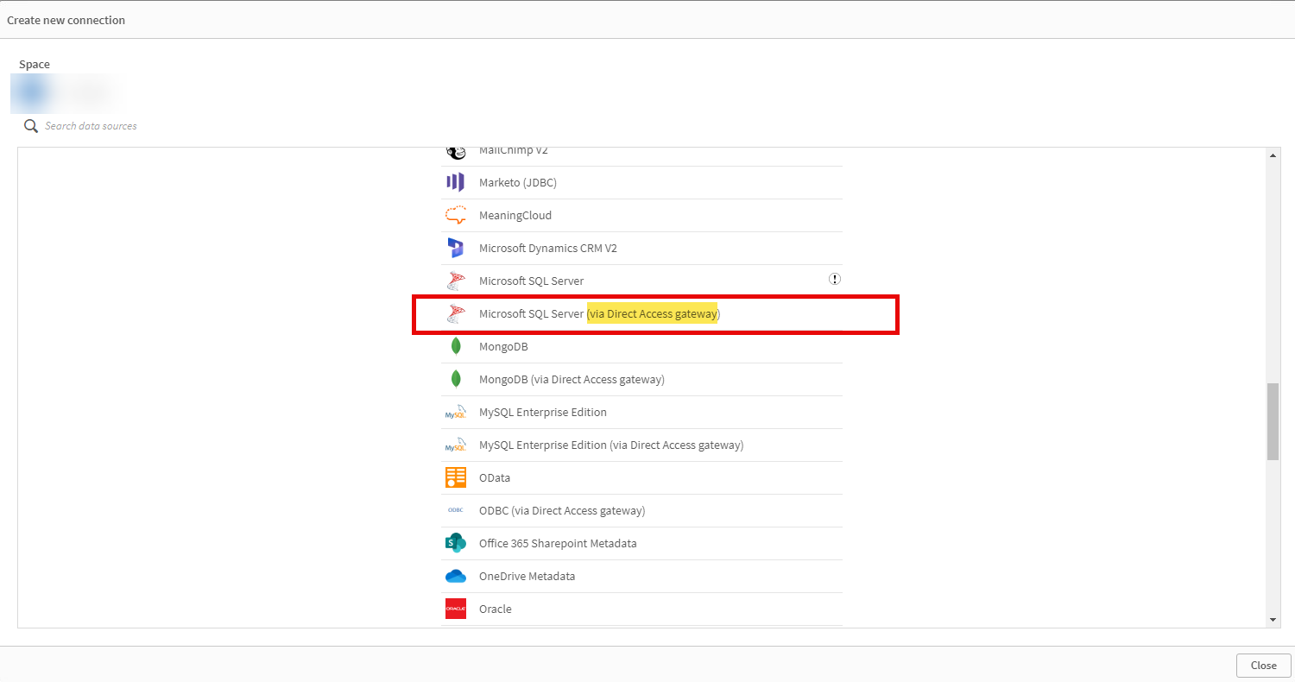Click the search magnifier icon
The image size is (1295, 682).
[31, 126]
